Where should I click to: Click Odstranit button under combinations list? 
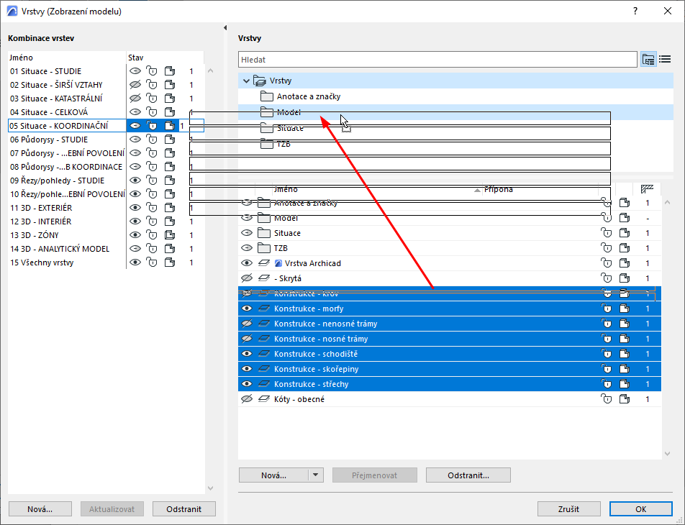point(184,509)
